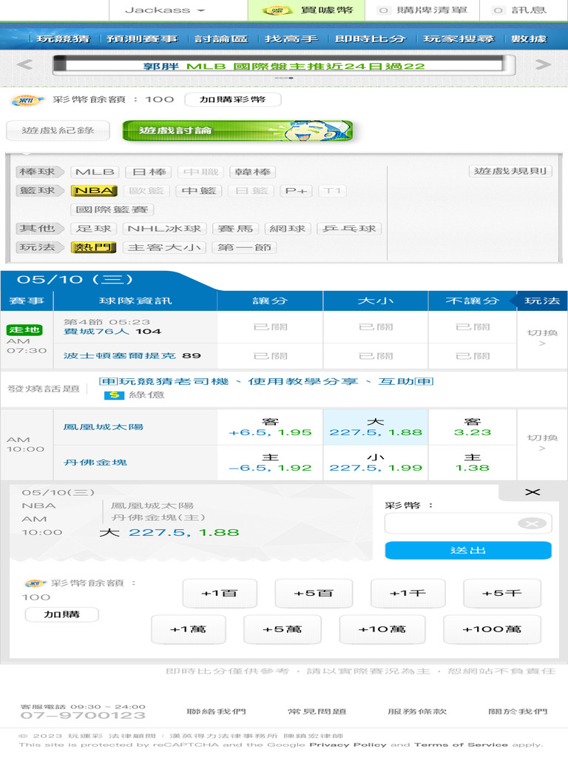Image resolution: width=568 pixels, height=758 pixels.
Task: Close the bet slip panel
Action: (532, 492)
